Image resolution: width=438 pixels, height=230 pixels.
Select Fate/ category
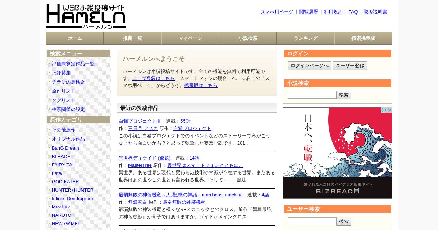[57, 173]
